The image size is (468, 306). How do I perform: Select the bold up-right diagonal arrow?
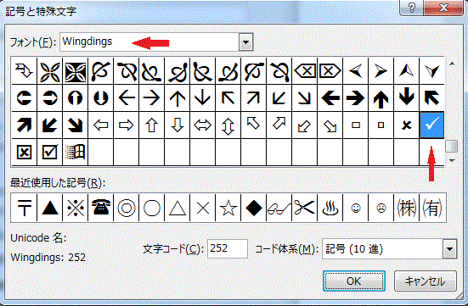click(24, 125)
